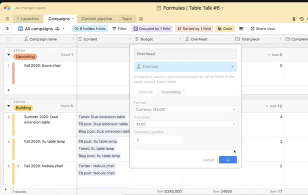Viewport: 308px width, 195px height.
Task: Click the Budget currency field icon
Action: [x=137, y=39]
